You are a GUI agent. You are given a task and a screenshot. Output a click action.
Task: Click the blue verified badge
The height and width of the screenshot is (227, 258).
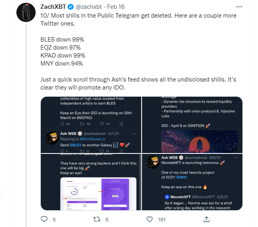[69, 7]
